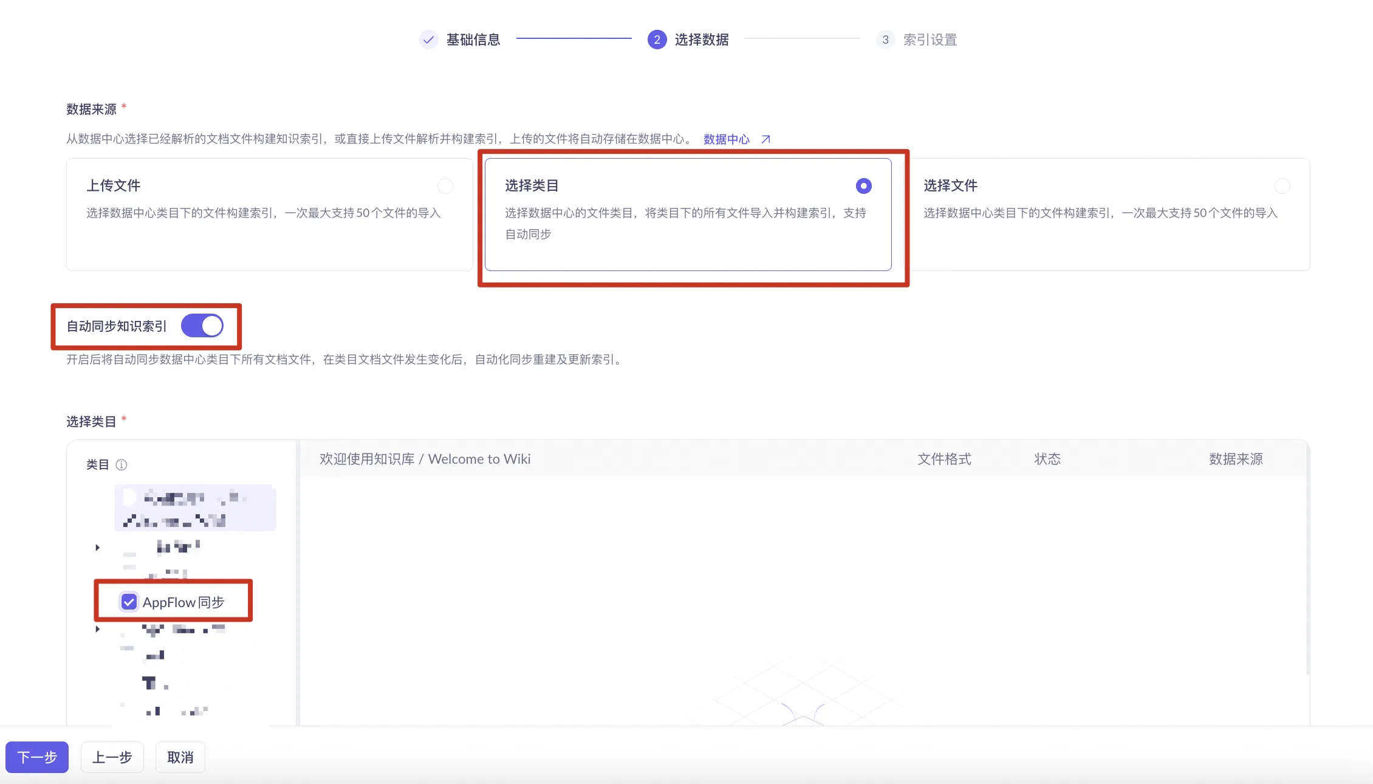The height and width of the screenshot is (784, 1373).
Task: Click the external link arrow icon next to 数据中心
Action: click(x=765, y=139)
